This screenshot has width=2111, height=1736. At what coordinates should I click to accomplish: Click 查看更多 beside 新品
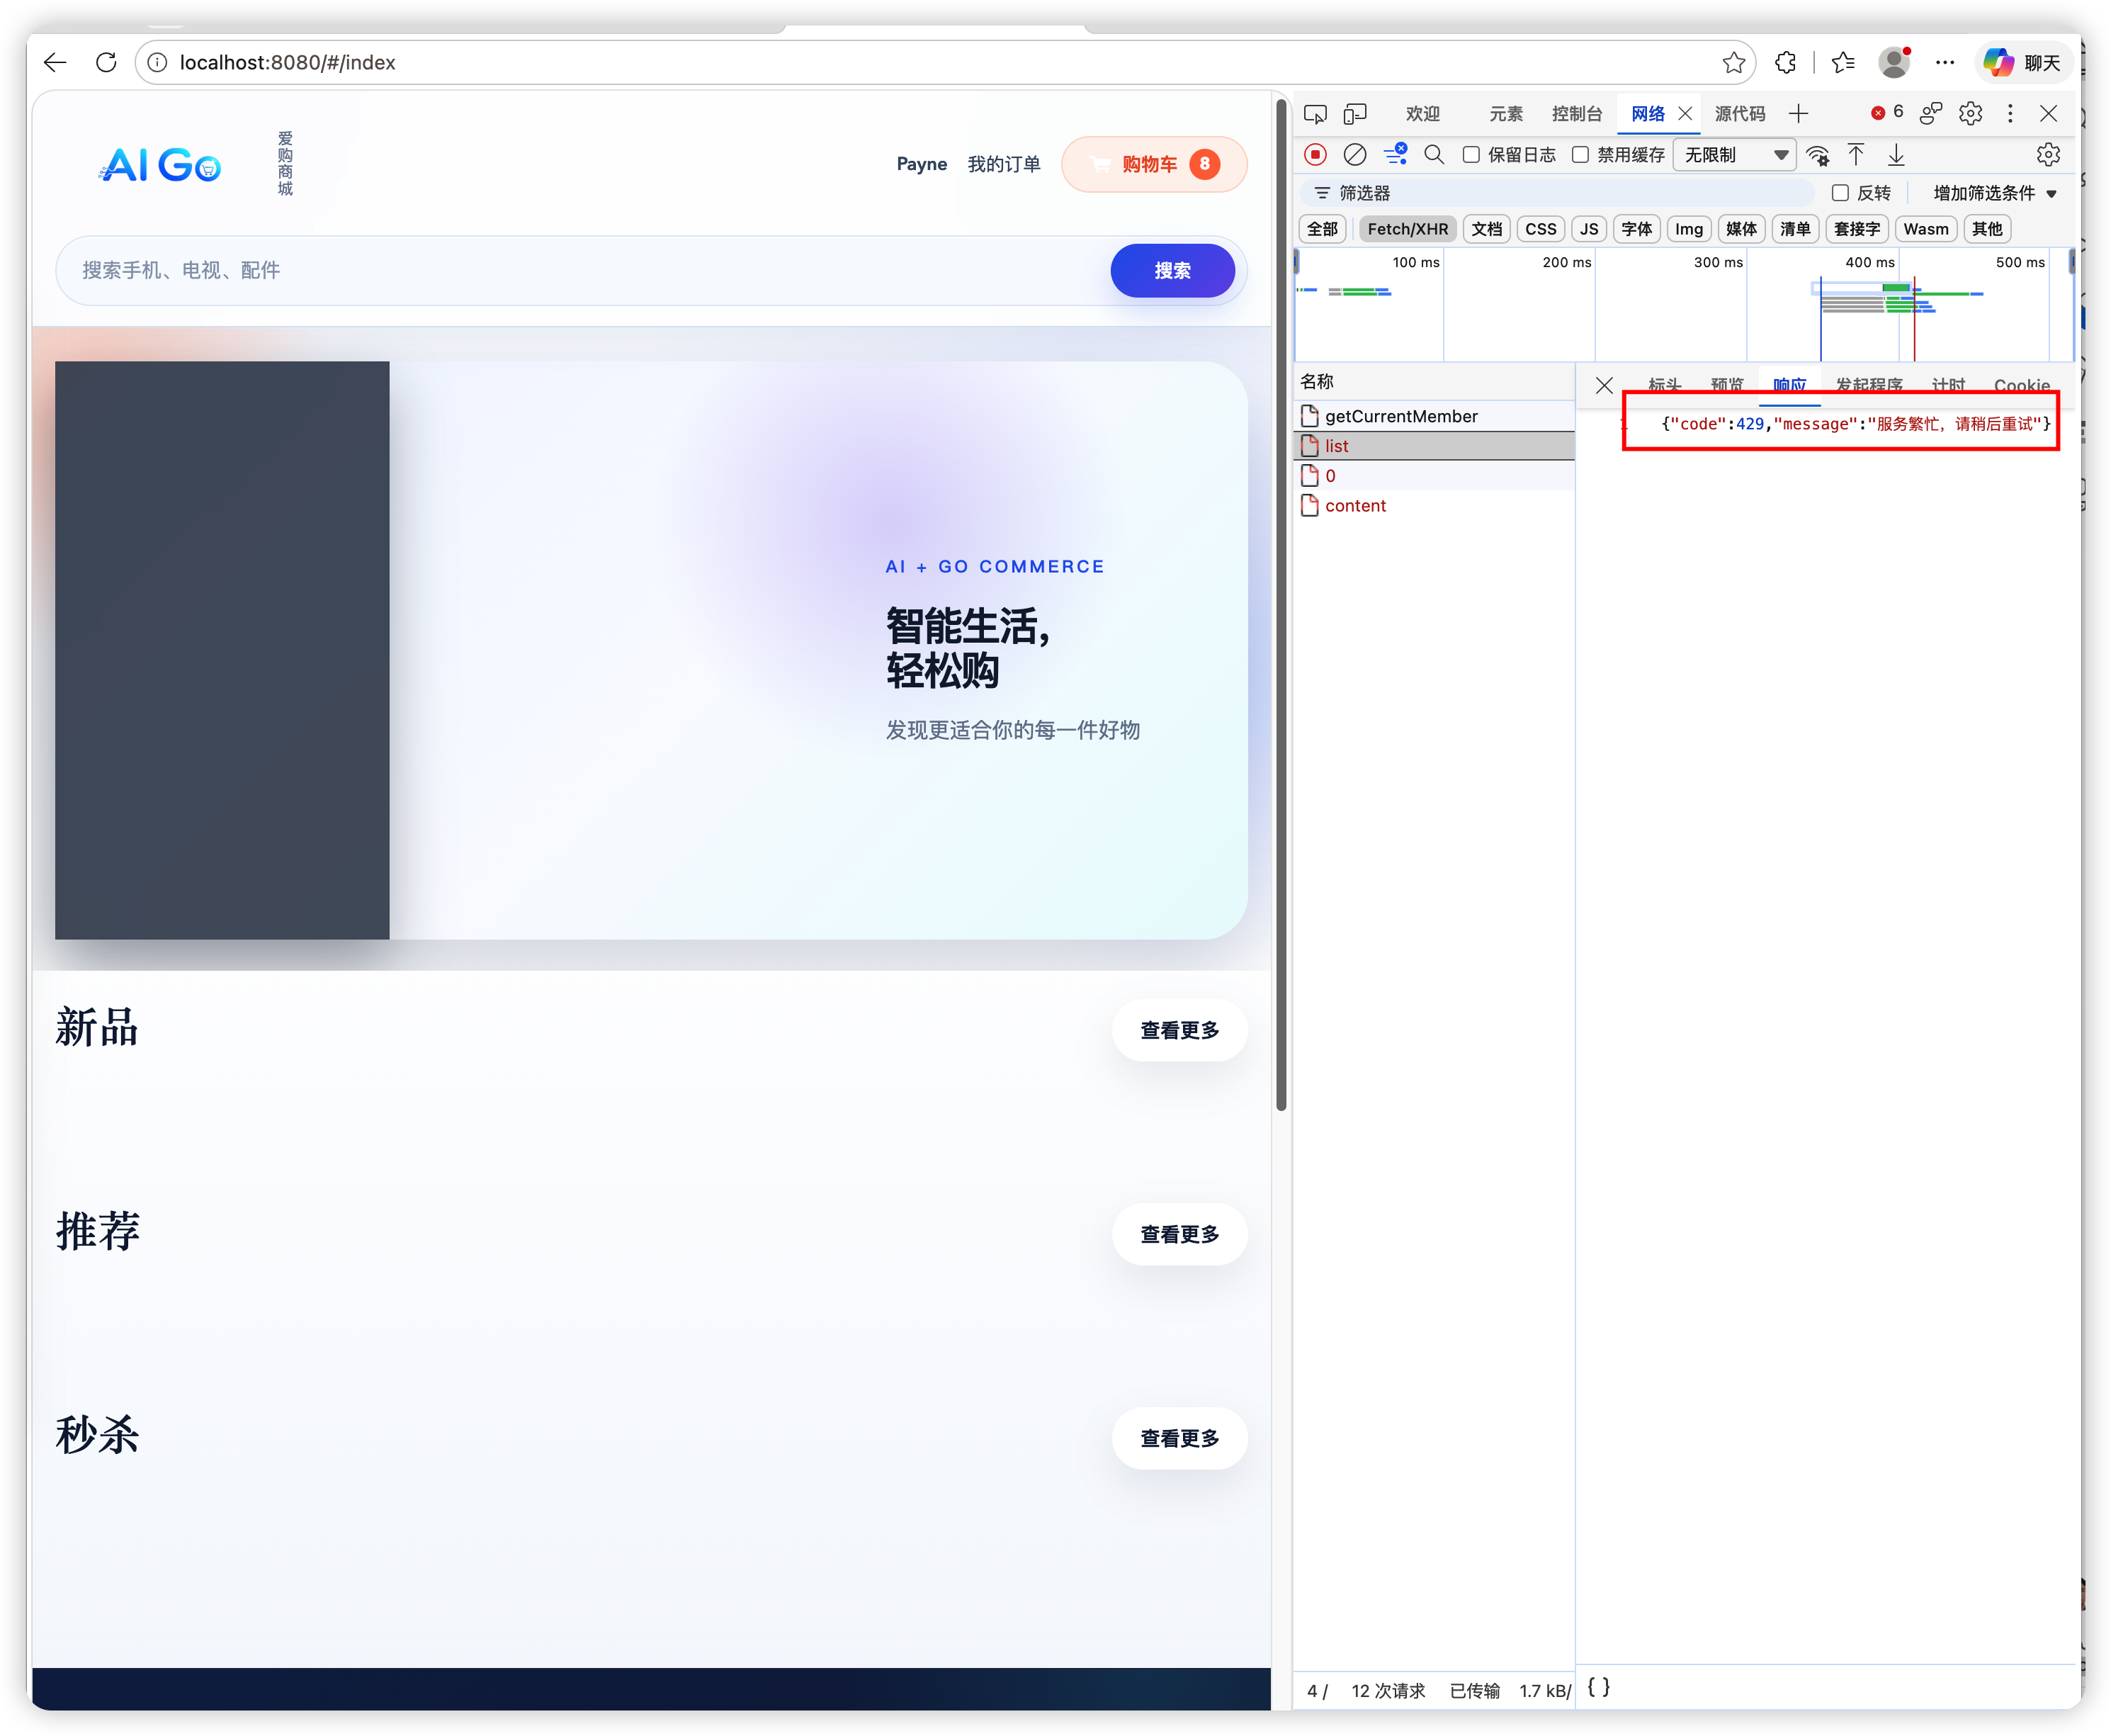[1179, 1030]
